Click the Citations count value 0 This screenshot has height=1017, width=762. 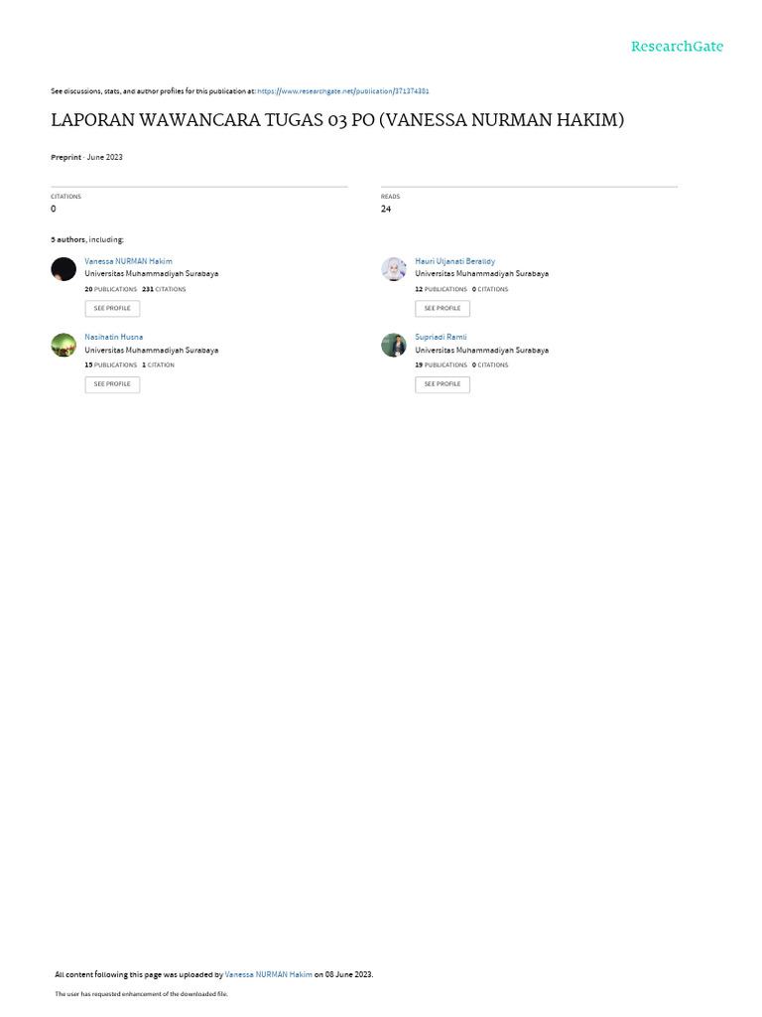54,209
